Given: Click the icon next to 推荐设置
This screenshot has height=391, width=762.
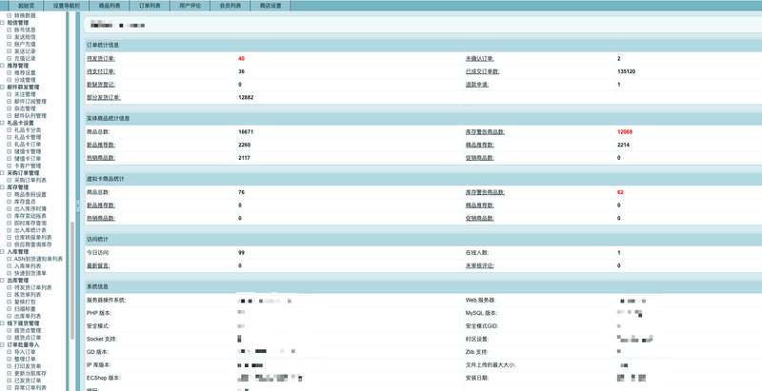Looking at the screenshot, I should coord(9,72).
